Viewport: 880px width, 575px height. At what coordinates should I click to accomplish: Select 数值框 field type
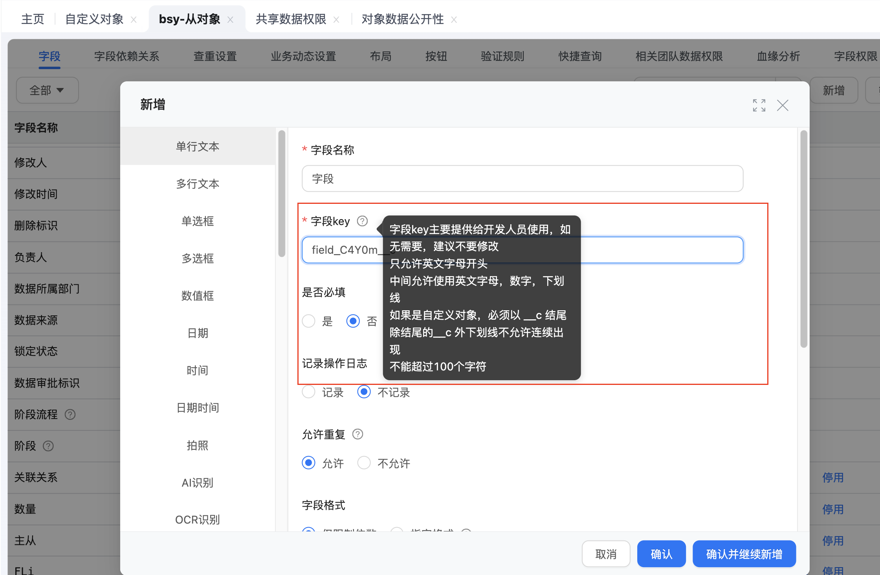pos(198,295)
